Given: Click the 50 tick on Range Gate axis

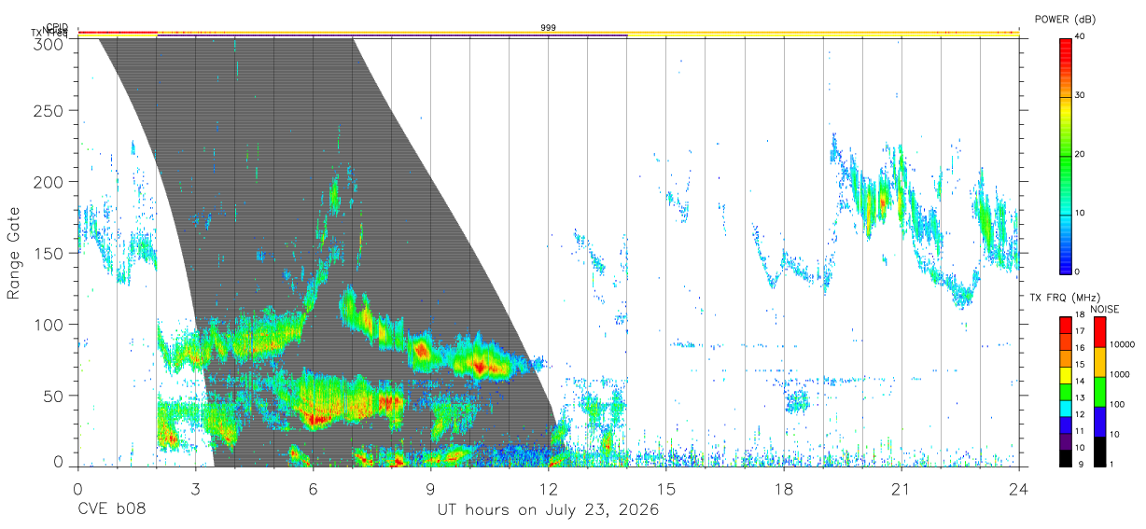Looking at the screenshot, I should pyautogui.click(x=54, y=395).
